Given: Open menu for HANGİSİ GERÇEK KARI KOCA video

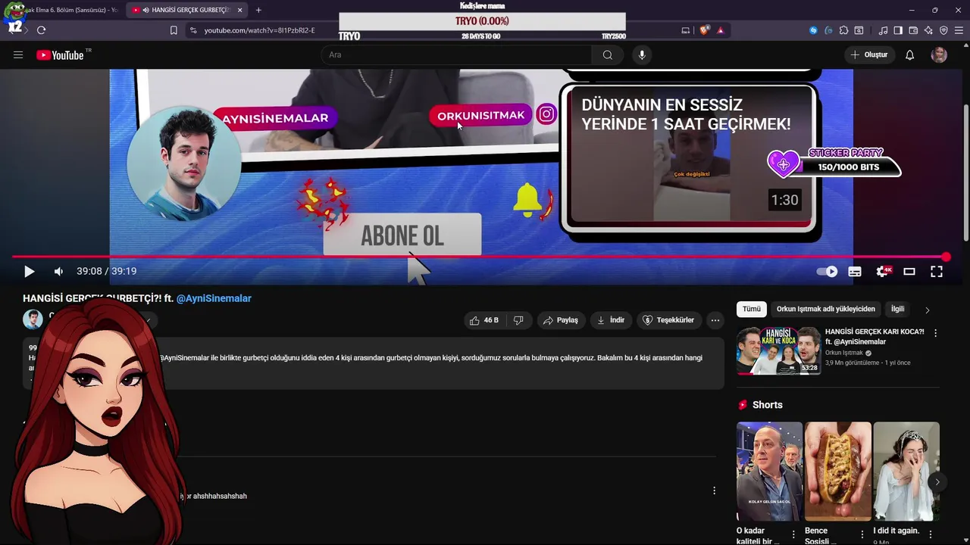Looking at the screenshot, I should point(935,333).
